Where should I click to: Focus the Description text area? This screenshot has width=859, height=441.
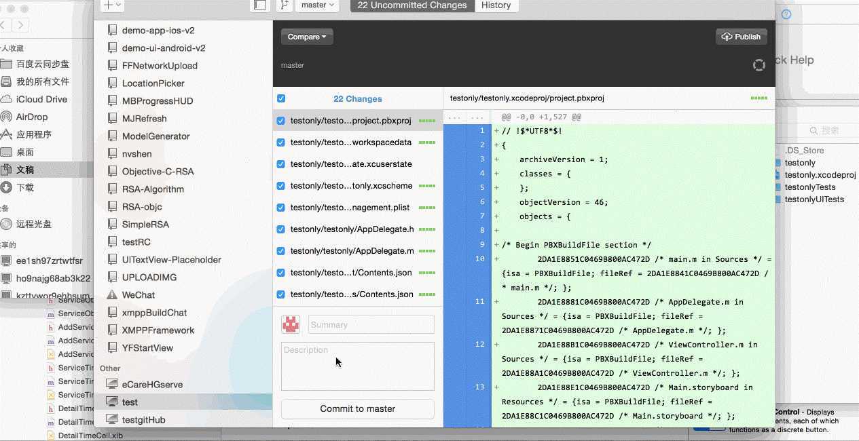point(358,366)
